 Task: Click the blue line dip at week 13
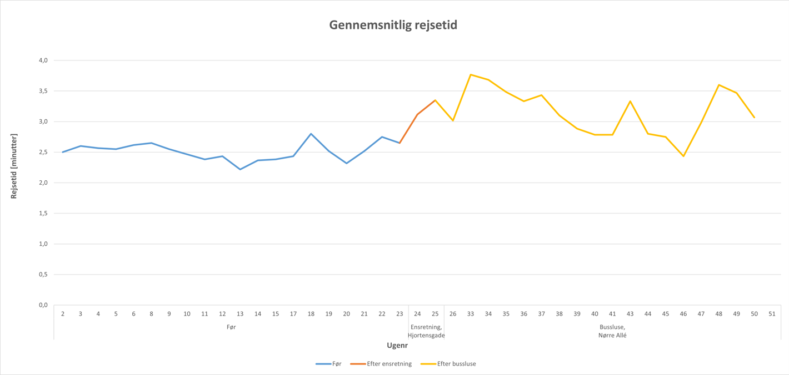(240, 169)
